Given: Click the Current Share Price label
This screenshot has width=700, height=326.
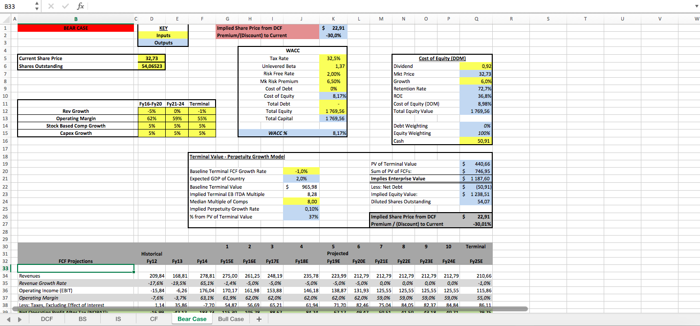Looking at the screenshot, I should pyautogui.click(x=41, y=59).
